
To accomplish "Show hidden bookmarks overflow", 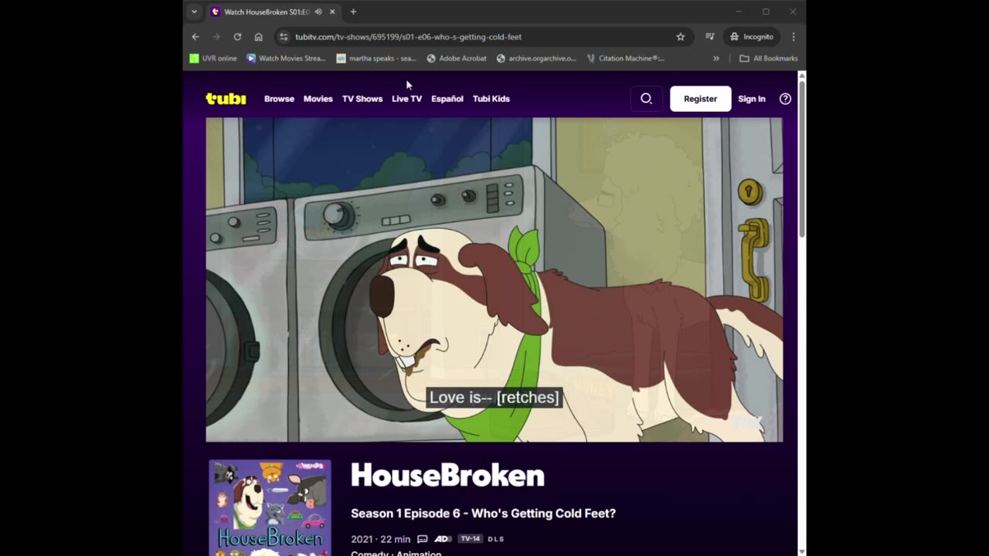I will tap(716, 58).
